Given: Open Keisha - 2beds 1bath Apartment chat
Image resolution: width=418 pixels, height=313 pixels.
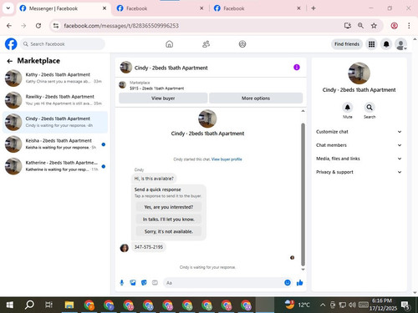Looking at the screenshot, I should click(x=55, y=144).
